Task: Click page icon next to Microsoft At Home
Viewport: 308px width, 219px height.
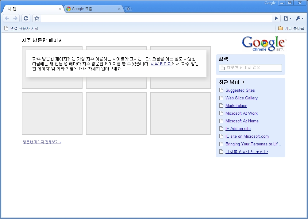Action: click(221, 121)
